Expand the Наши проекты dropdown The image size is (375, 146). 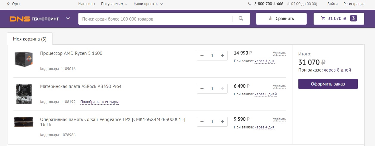[148, 4]
